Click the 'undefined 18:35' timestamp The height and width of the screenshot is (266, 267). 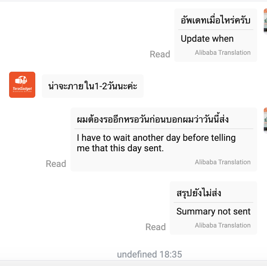point(149,255)
